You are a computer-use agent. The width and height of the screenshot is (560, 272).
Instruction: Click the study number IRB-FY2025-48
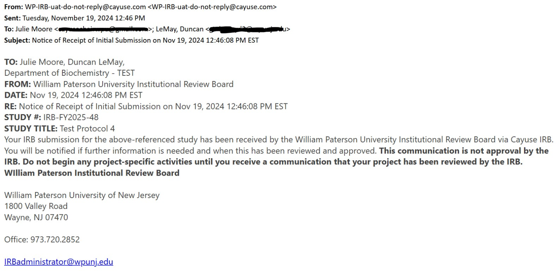pyautogui.click(x=71, y=117)
